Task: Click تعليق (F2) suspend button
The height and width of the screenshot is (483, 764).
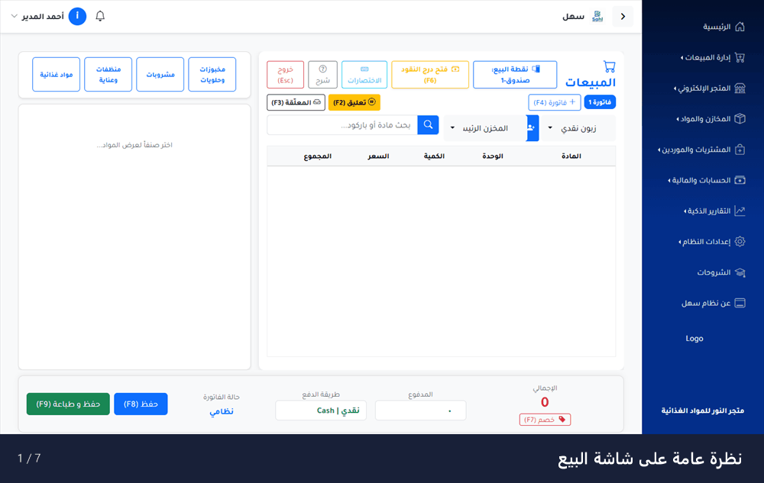Action: click(354, 102)
